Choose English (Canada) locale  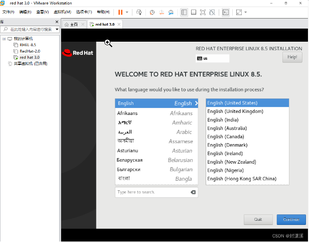[x=247, y=137]
